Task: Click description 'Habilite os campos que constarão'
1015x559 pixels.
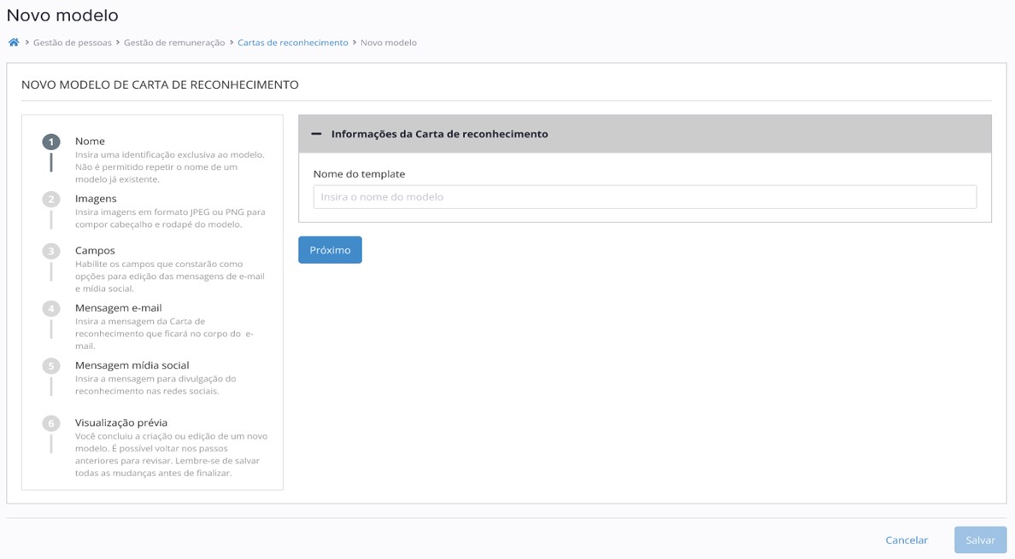Action: click(170, 276)
